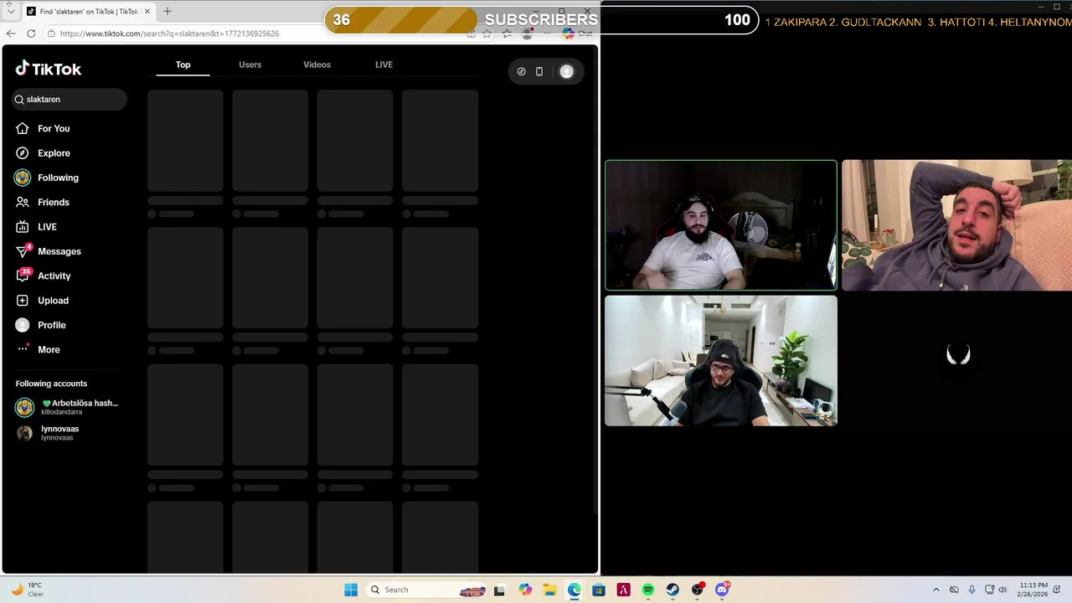This screenshot has height=603, width=1072.
Task: Switch to the Videos tab
Action: tap(317, 64)
